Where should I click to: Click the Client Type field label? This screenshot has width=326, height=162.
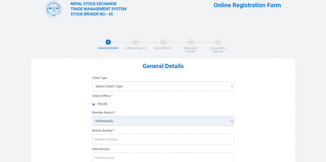click(x=100, y=78)
